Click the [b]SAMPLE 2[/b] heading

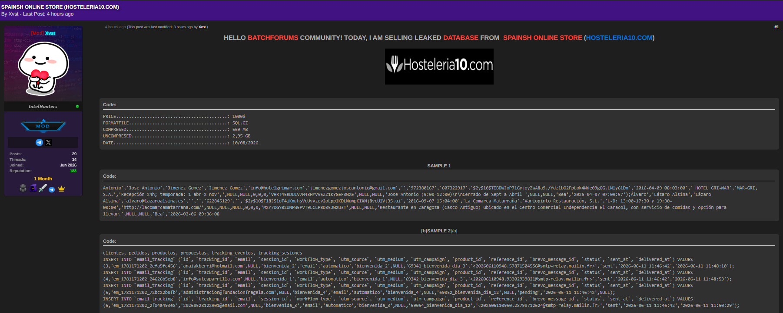pos(439,231)
